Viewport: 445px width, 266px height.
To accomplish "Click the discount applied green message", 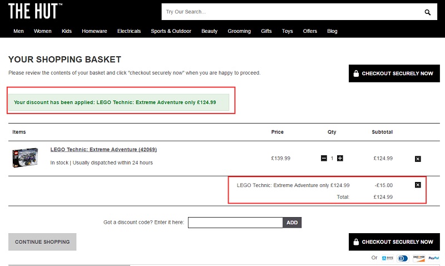I will tap(119, 102).
